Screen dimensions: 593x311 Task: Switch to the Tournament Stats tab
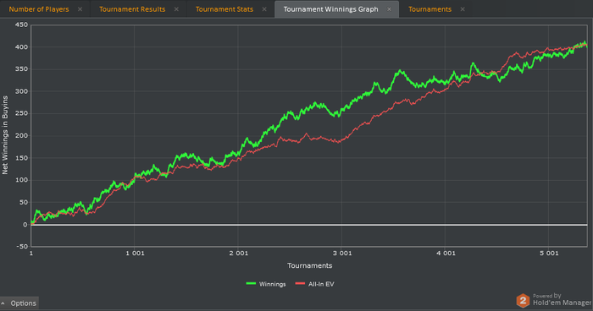click(x=224, y=9)
